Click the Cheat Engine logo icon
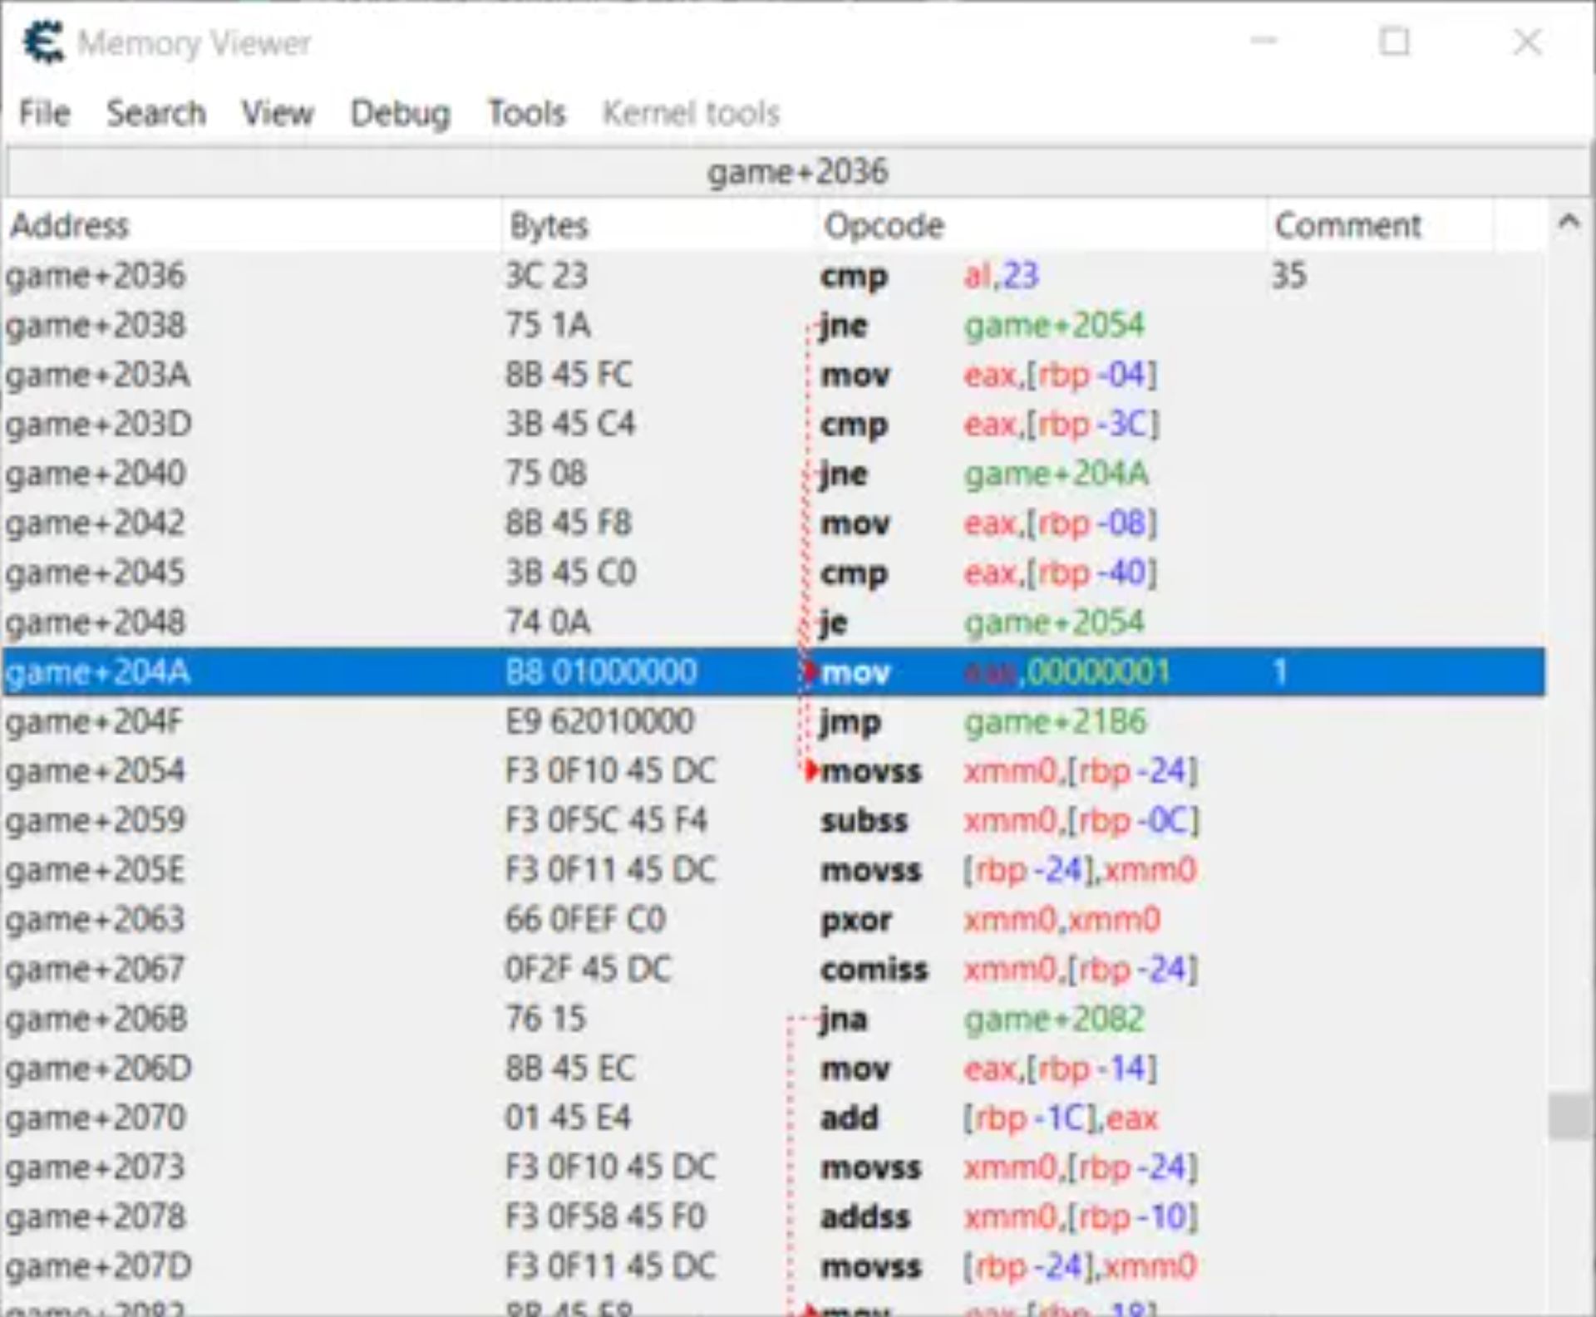This screenshot has width=1596, height=1317. 43,42
